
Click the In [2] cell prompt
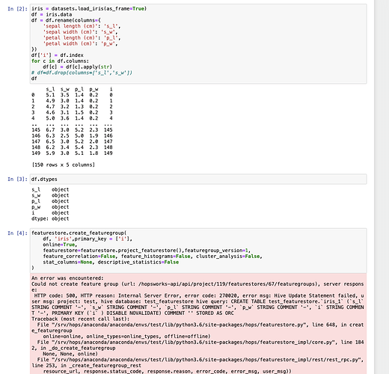click(x=17, y=9)
